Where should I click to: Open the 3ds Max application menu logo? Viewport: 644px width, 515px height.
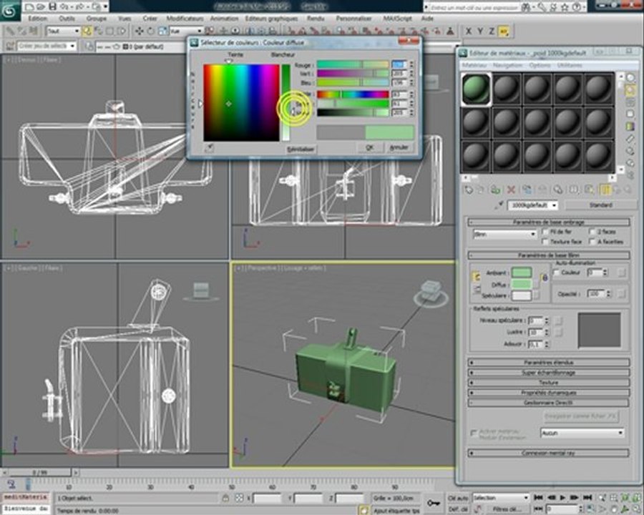pyautogui.click(x=9, y=10)
